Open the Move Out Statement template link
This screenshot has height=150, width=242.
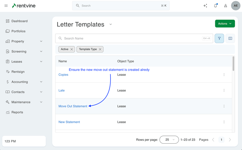(73, 106)
